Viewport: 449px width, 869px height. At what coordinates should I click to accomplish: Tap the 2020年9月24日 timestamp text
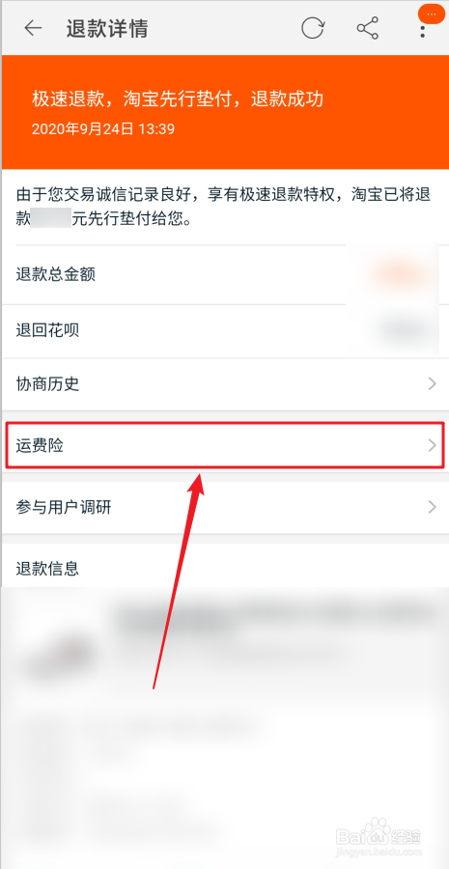(103, 129)
